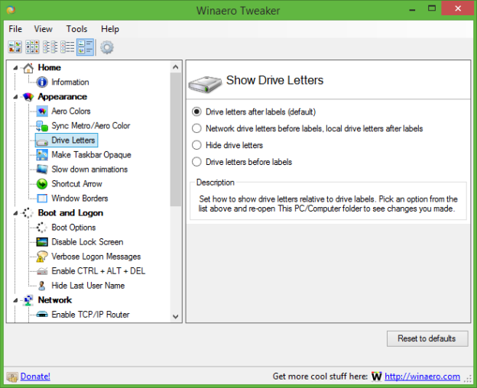Open the http://winaero.com link

pos(422,377)
